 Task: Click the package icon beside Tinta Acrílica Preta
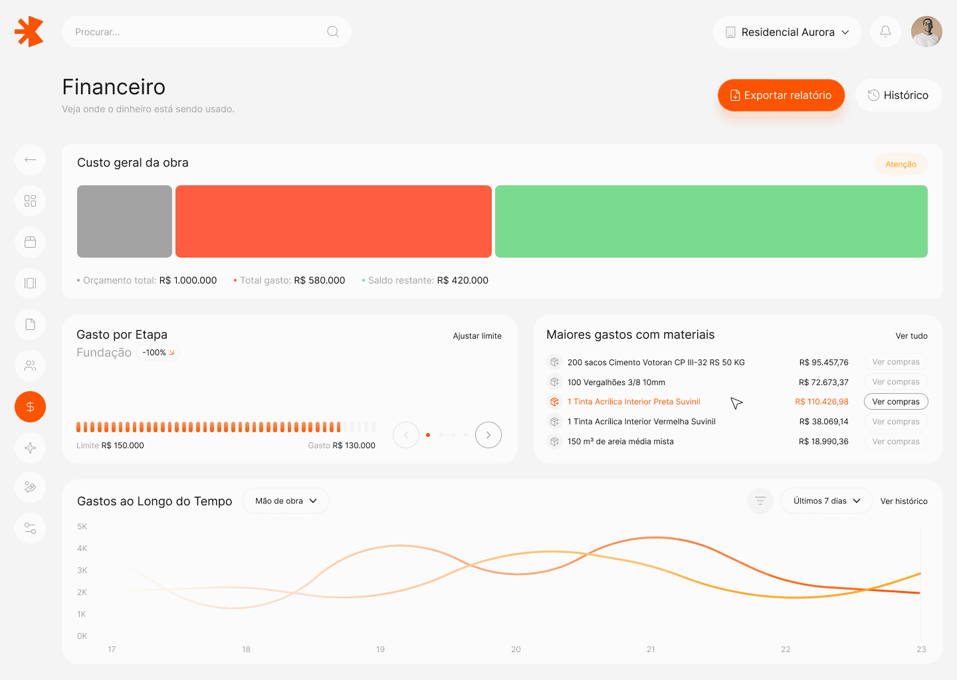coord(554,402)
